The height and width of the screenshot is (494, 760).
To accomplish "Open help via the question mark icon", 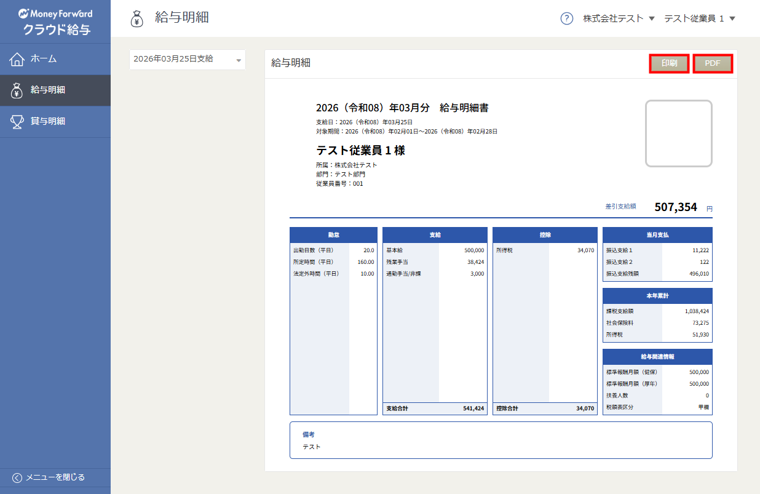I will click(566, 18).
